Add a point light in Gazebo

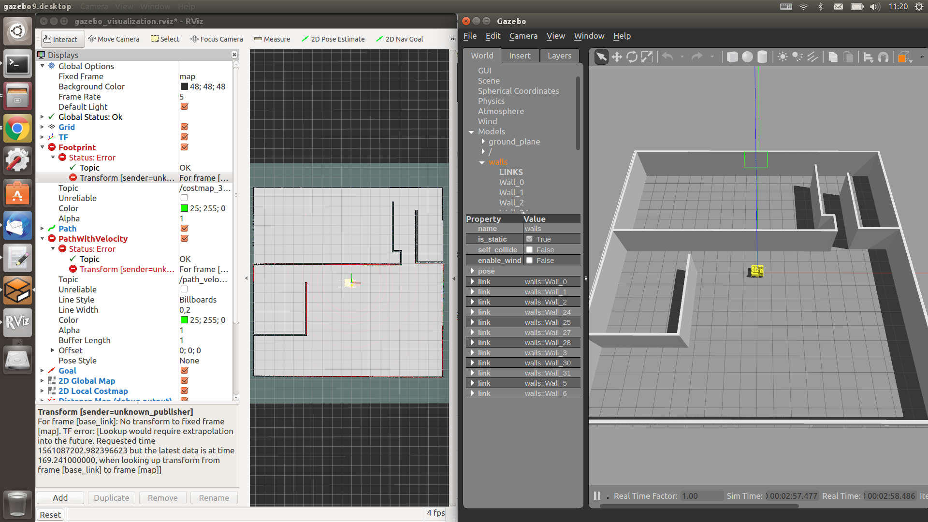point(783,57)
